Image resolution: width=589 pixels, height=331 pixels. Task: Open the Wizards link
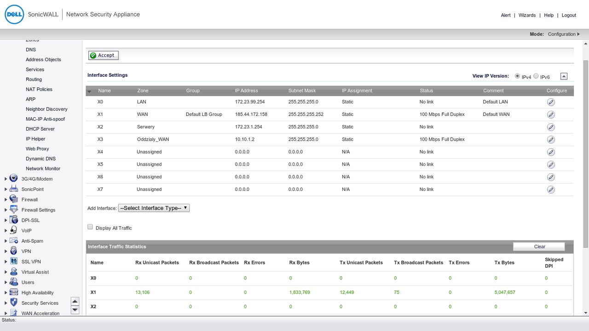[x=527, y=15]
